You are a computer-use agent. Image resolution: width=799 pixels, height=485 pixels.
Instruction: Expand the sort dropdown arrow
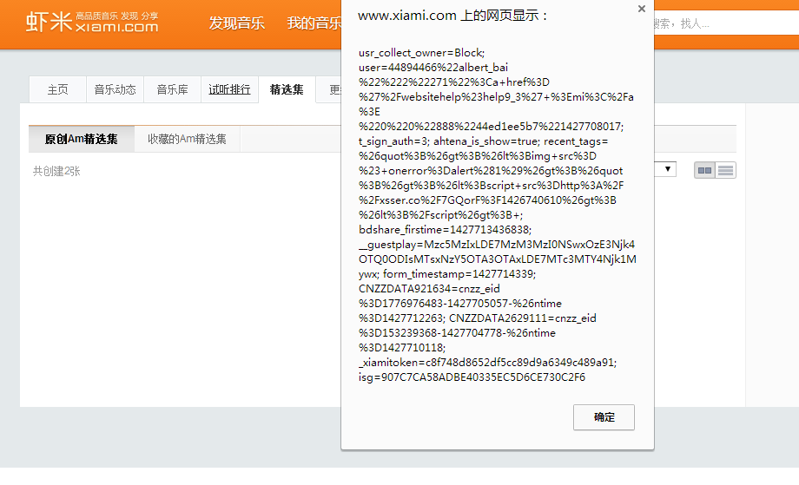[667, 169]
